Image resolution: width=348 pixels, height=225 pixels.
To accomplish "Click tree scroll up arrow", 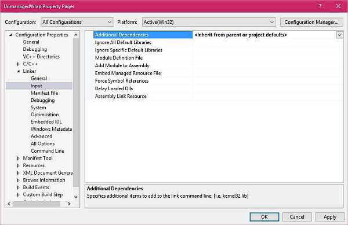I will [76, 35].
